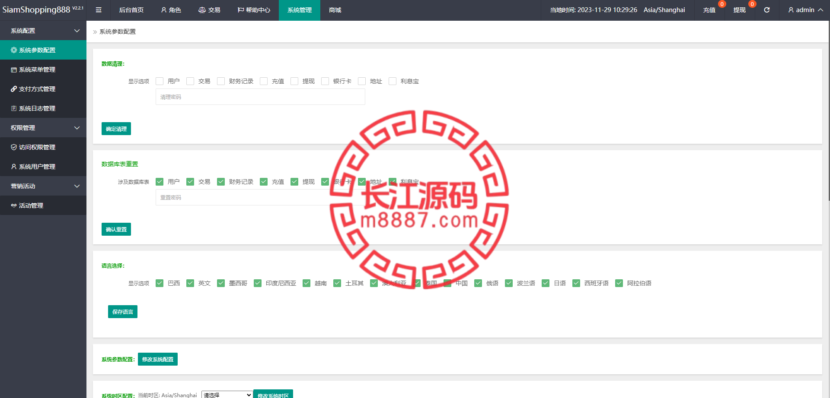Click the 修改系统配置 button
The image size is (830, 398).
point(158,359)
